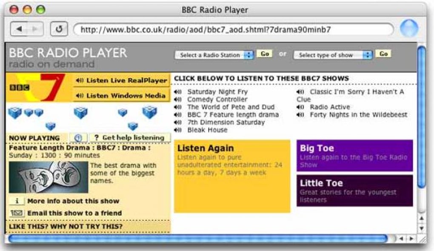This screenshot has height=251, width=434.
Task: Click the vertical scrollbar up arrow
Action: [x=422, y=219]
